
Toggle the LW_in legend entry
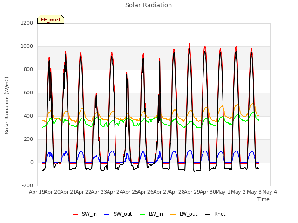click(151, 214)
